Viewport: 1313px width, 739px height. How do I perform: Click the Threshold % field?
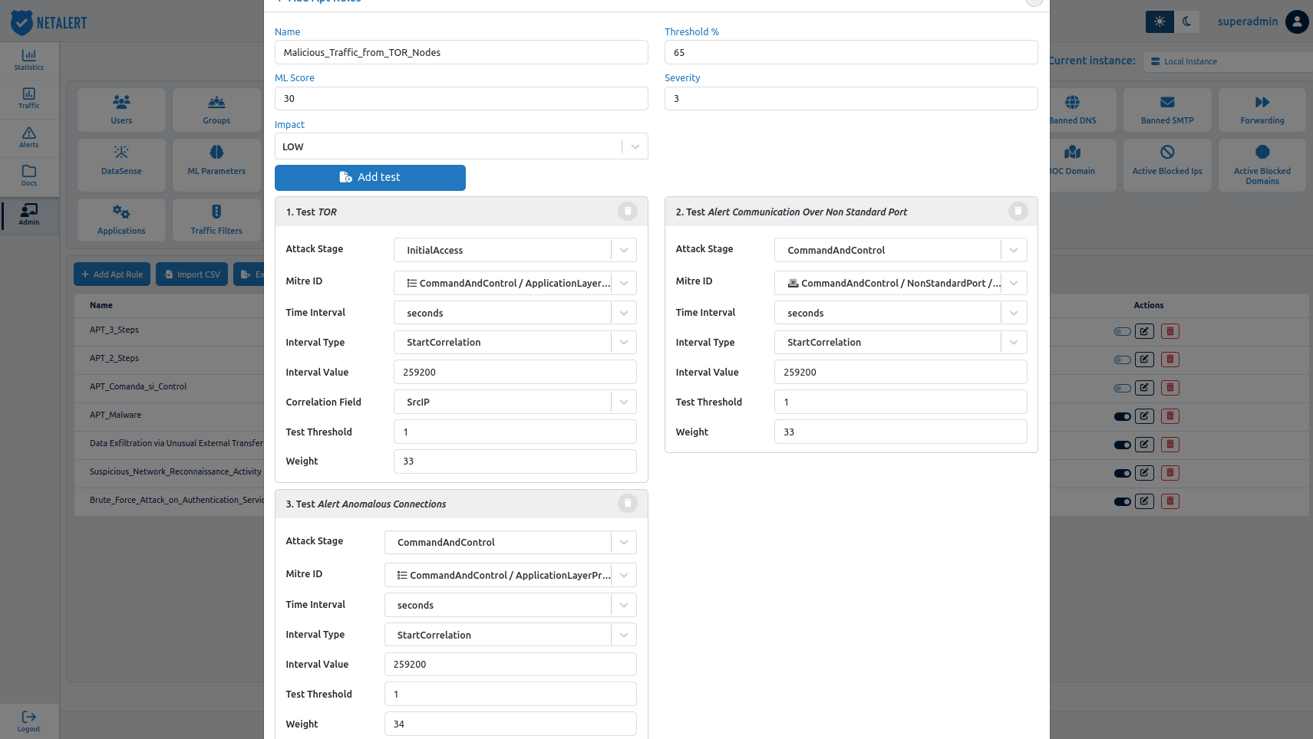click(851, 52)
